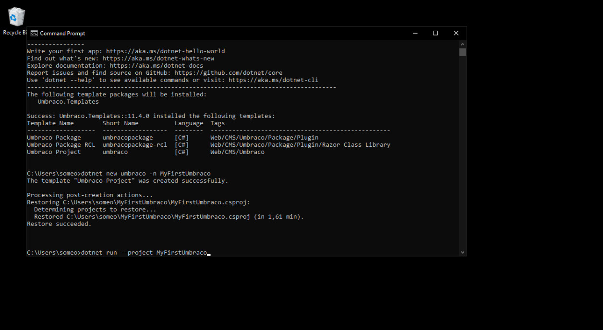Click the vertical scrollbar thumb
The height and width of the screenshot is (330, 603).
462,52
